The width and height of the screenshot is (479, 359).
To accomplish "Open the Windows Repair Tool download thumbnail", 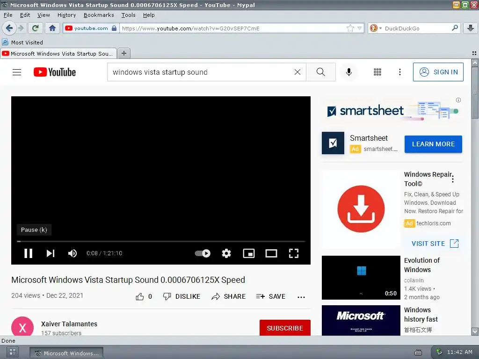I will click(x=361, y=209).
